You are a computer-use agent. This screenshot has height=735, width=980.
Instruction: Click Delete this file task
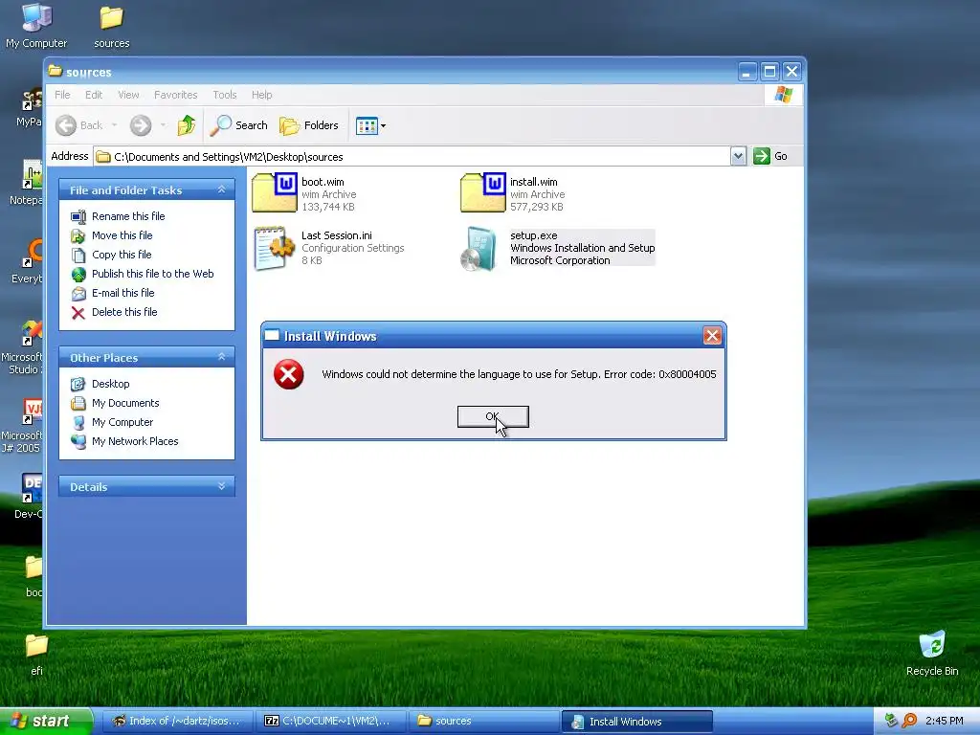tap(124, 312)
